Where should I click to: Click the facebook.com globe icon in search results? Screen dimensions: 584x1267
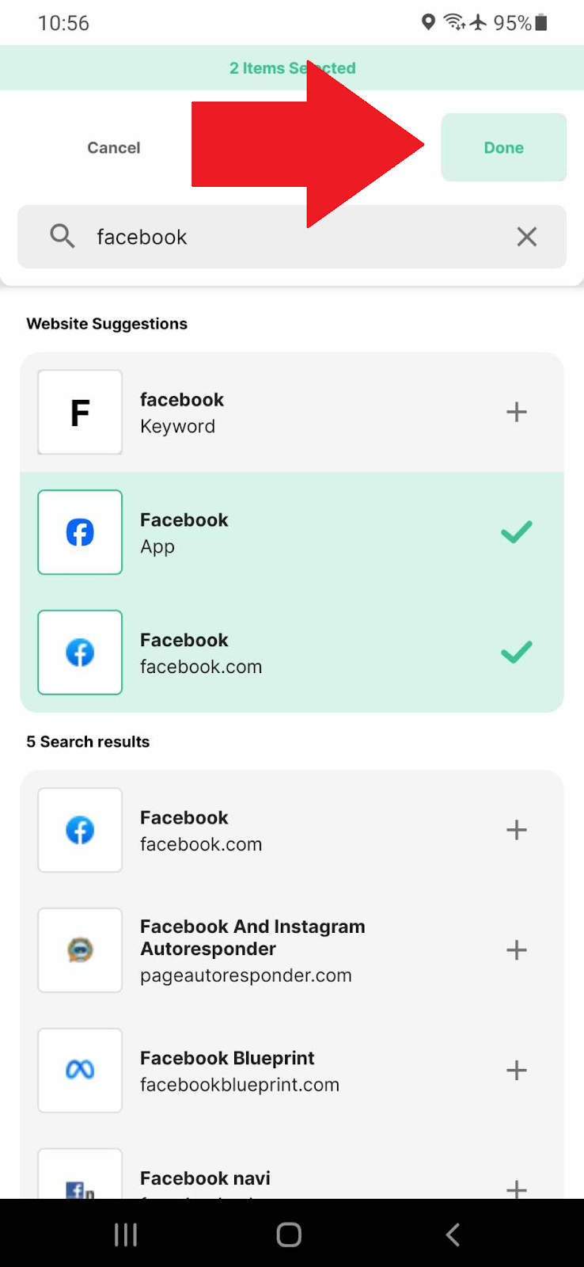79,830
